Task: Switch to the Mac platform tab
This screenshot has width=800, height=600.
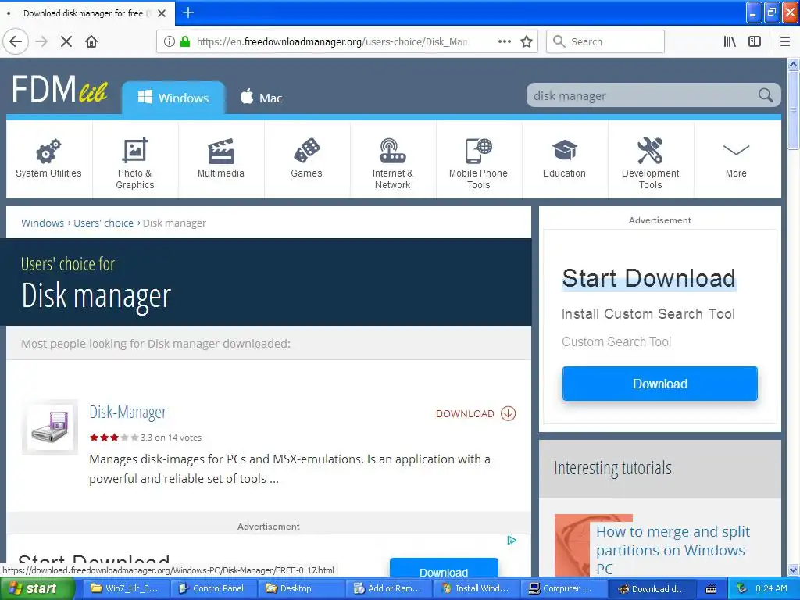Action: 261,98
